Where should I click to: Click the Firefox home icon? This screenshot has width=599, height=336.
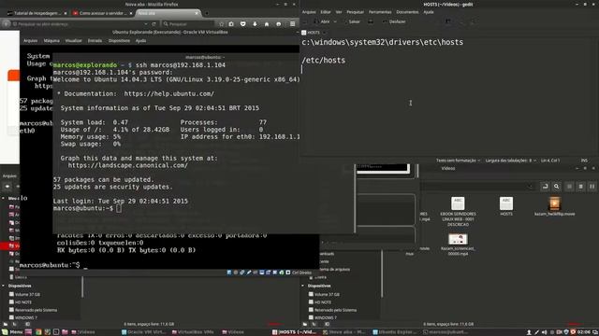pyautogui.click(x=267, y=24)
